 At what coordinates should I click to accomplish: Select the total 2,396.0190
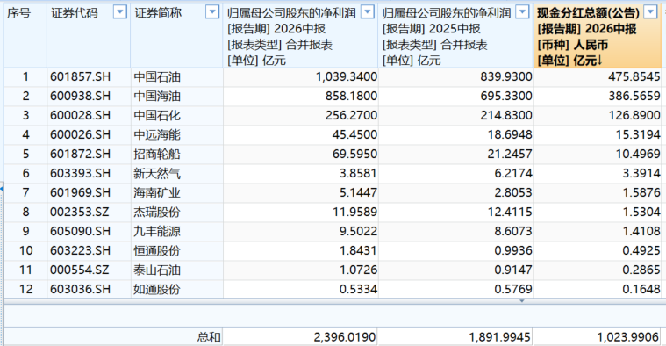(x=345, y=337)
